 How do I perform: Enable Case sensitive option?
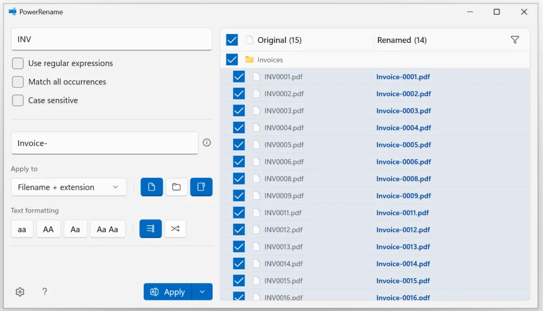click(18, 100)
